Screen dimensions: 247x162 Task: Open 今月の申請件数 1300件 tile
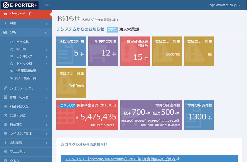click(x=199, y=115)
